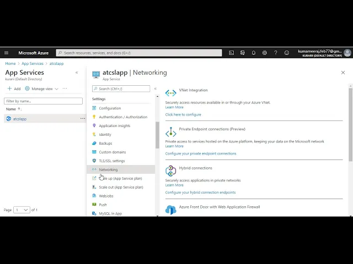Click the Hybrid connections icon
This screenshot has width=353, height=264.
click(170, 171)
